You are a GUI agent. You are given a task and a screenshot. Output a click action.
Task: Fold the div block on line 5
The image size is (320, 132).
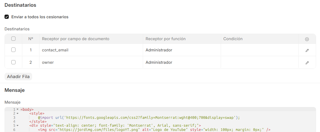click(x=17, y=125)
